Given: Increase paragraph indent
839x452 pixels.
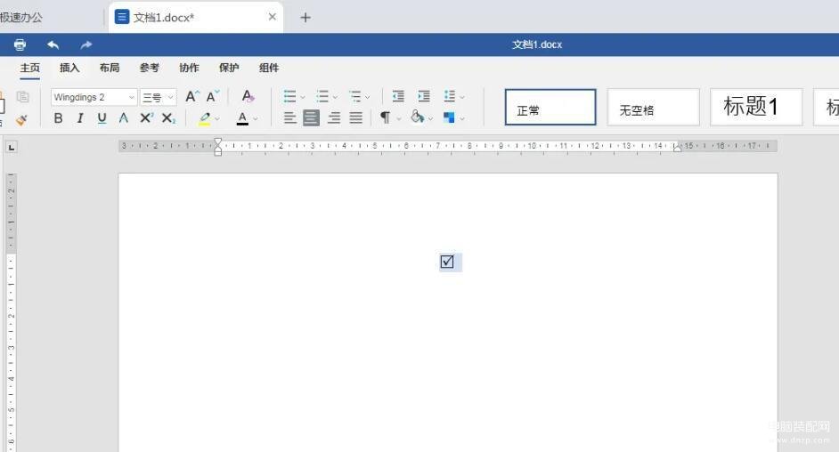Looking at the screenshot, I should (x=424, y=96).
